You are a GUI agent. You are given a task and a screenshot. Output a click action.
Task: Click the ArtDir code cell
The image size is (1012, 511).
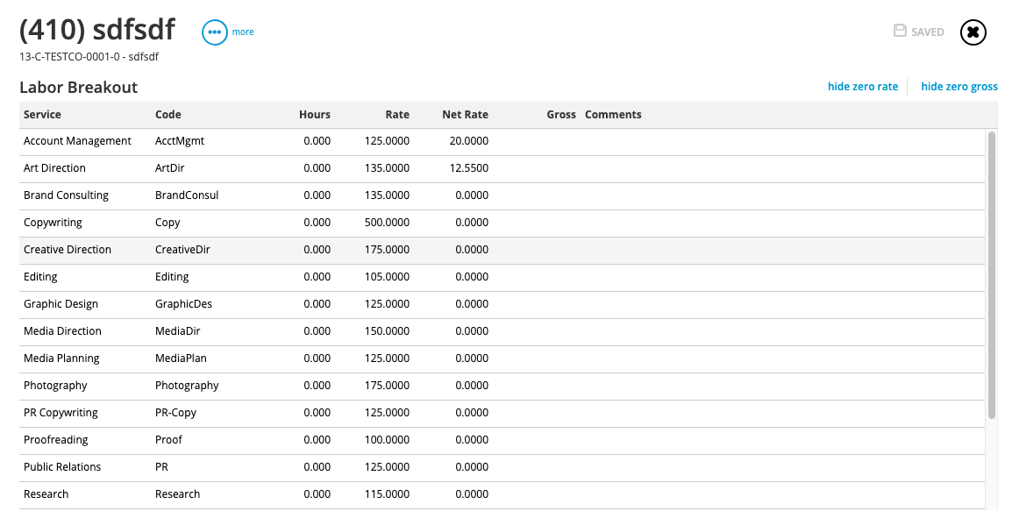coord(170,168)
